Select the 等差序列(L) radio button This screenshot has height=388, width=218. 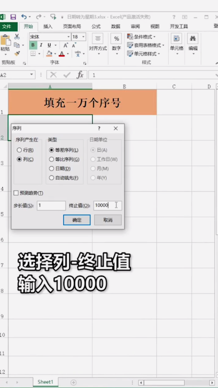coord(51,150)
